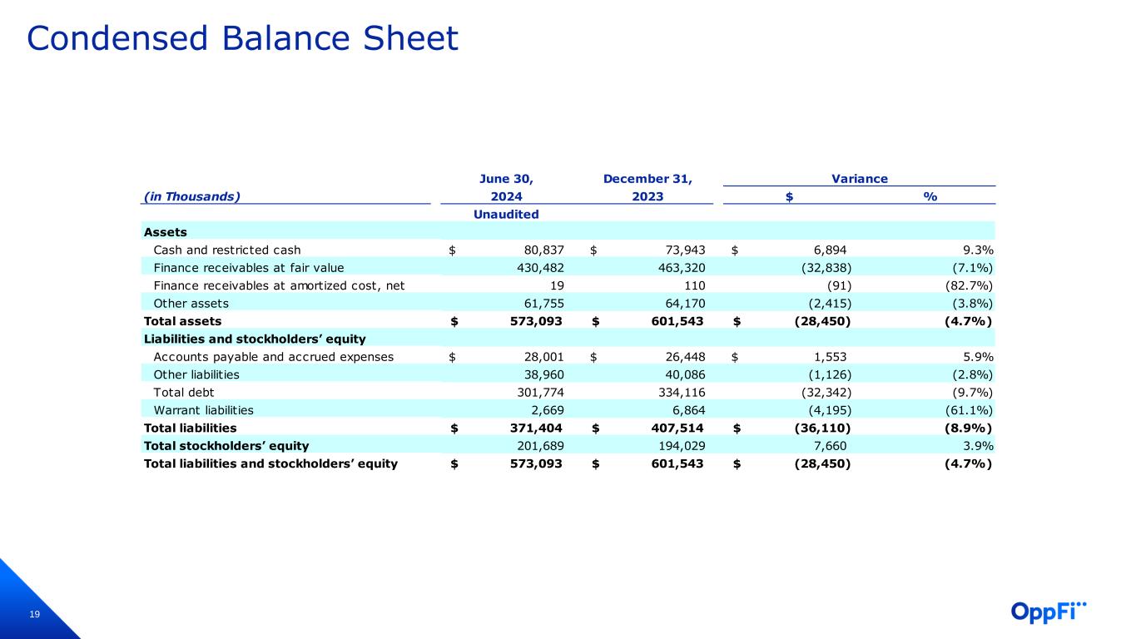This screenshot has height=639, width=1136.
Task: Click the OppFi logo
Action: (x=1049, y=611)
